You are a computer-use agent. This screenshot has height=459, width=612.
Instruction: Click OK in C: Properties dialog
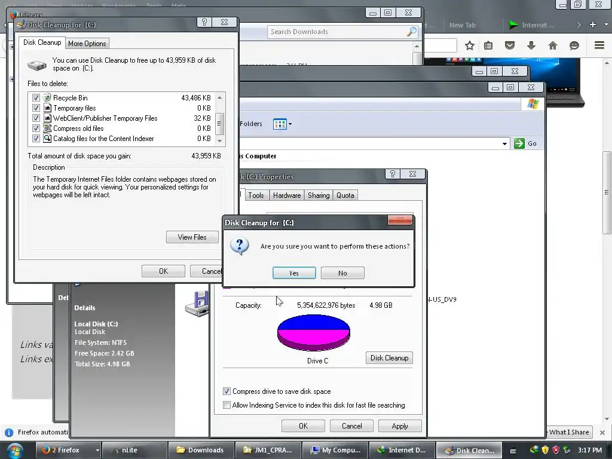click(303, 426)
